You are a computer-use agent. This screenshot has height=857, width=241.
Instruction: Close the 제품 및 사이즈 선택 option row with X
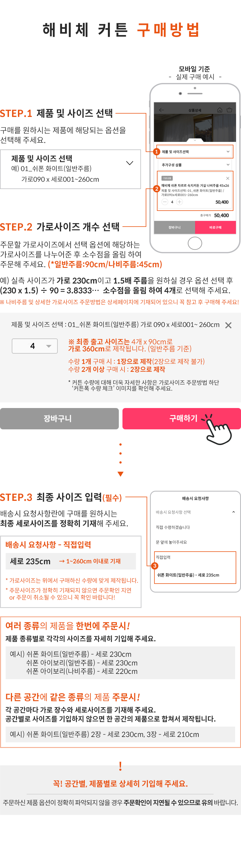click(228, 325)
